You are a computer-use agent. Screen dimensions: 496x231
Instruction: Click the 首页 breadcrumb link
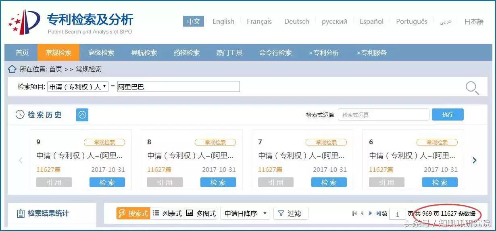pos(56,69)
